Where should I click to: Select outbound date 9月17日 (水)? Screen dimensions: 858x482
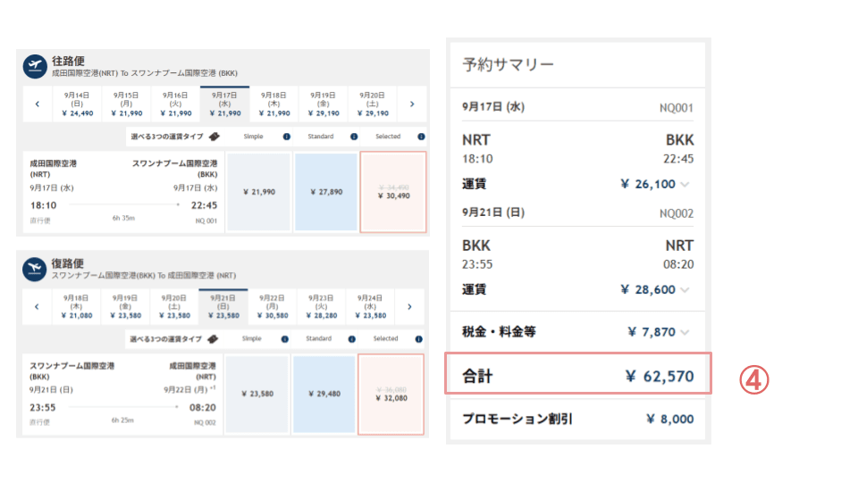pos(225,104)
